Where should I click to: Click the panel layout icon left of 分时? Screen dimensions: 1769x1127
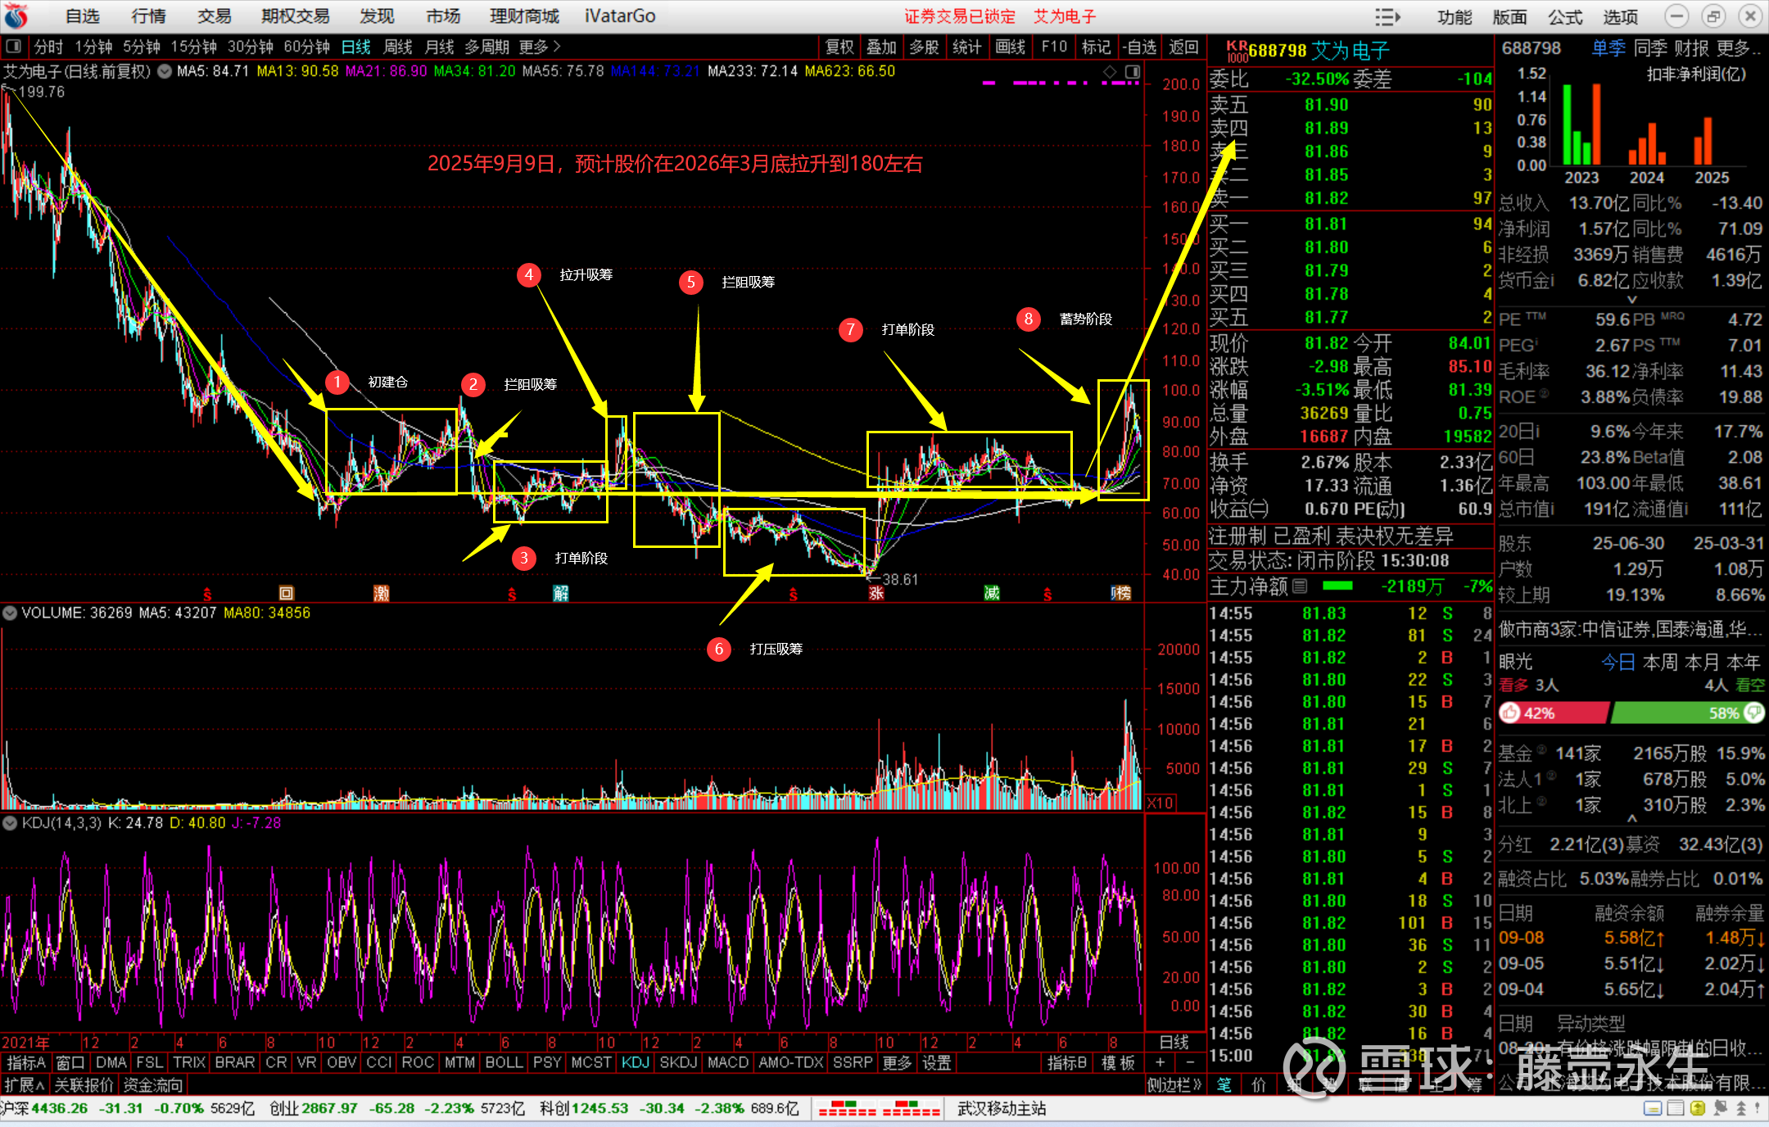tap(13, 47)
